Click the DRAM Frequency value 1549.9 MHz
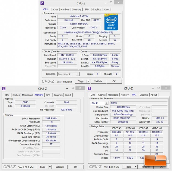Screen dimensions: 172x171 tap(51, 119)
